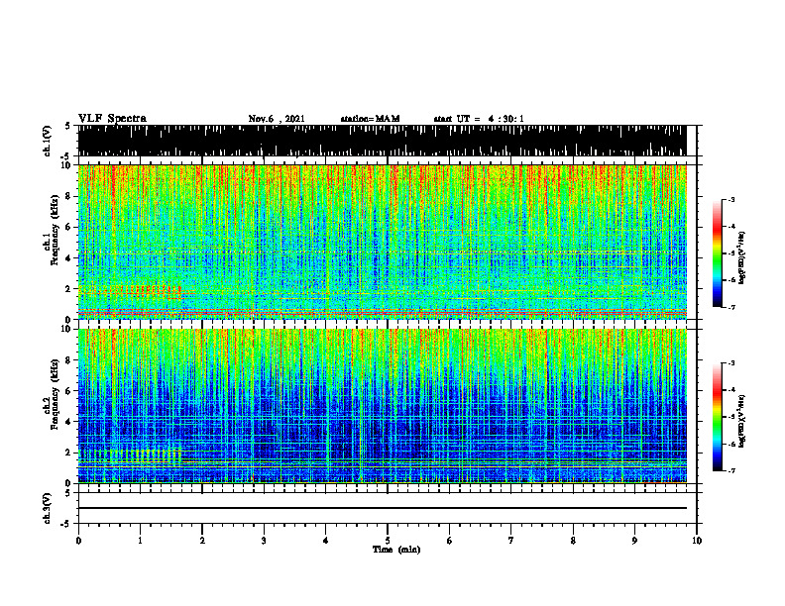This screenshot has height=606, width=785.
Task: Click the "VLF Spectra" title text
Action: point(112,119)
